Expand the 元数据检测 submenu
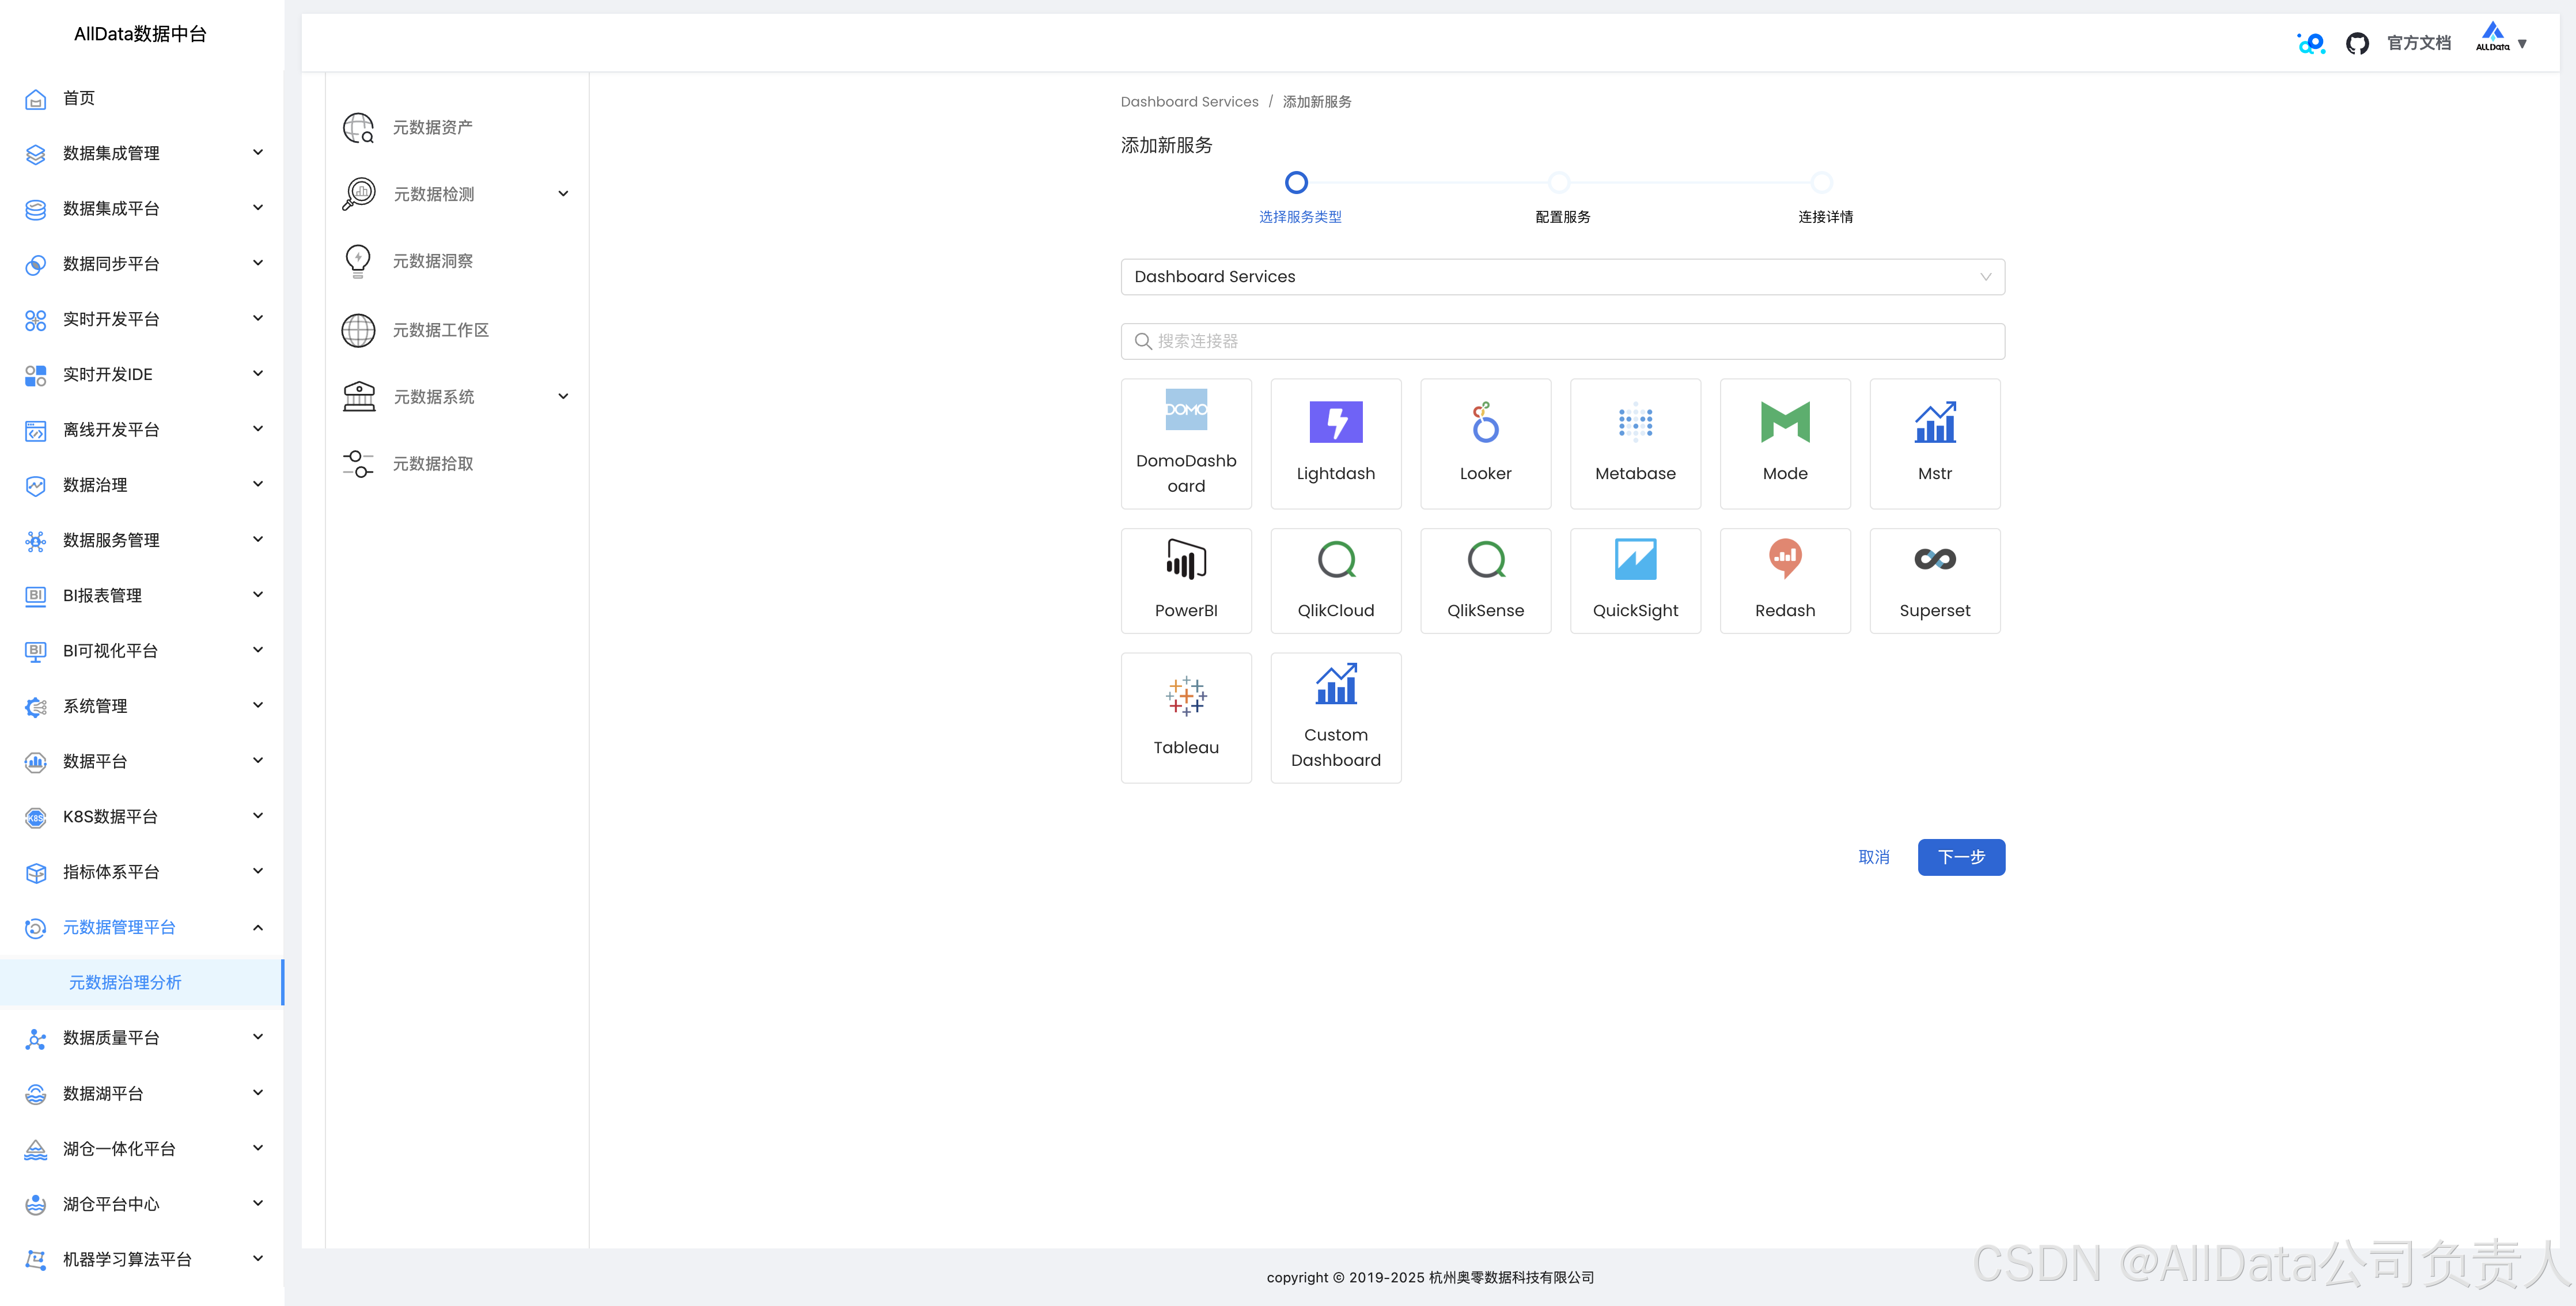The height and width of the screenshot is (1306, 2576). (457, 193)
